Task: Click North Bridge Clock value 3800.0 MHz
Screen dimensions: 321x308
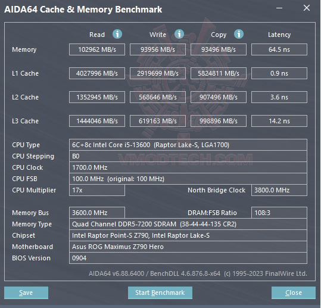Action: [x=279, y=190]
